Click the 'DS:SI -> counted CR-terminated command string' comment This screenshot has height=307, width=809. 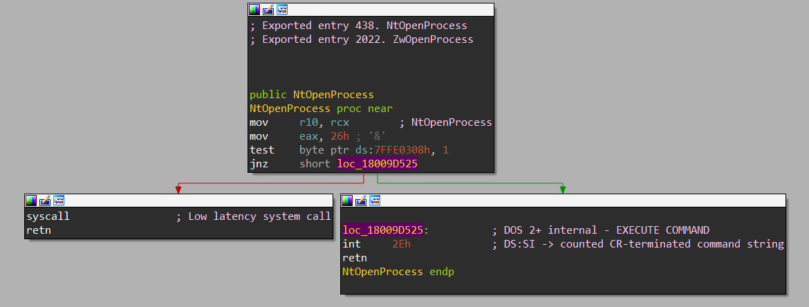click(x=638, y=244)
